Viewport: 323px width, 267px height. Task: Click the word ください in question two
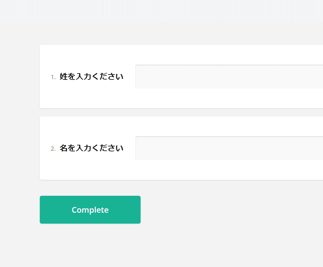[x=107, y=148]
